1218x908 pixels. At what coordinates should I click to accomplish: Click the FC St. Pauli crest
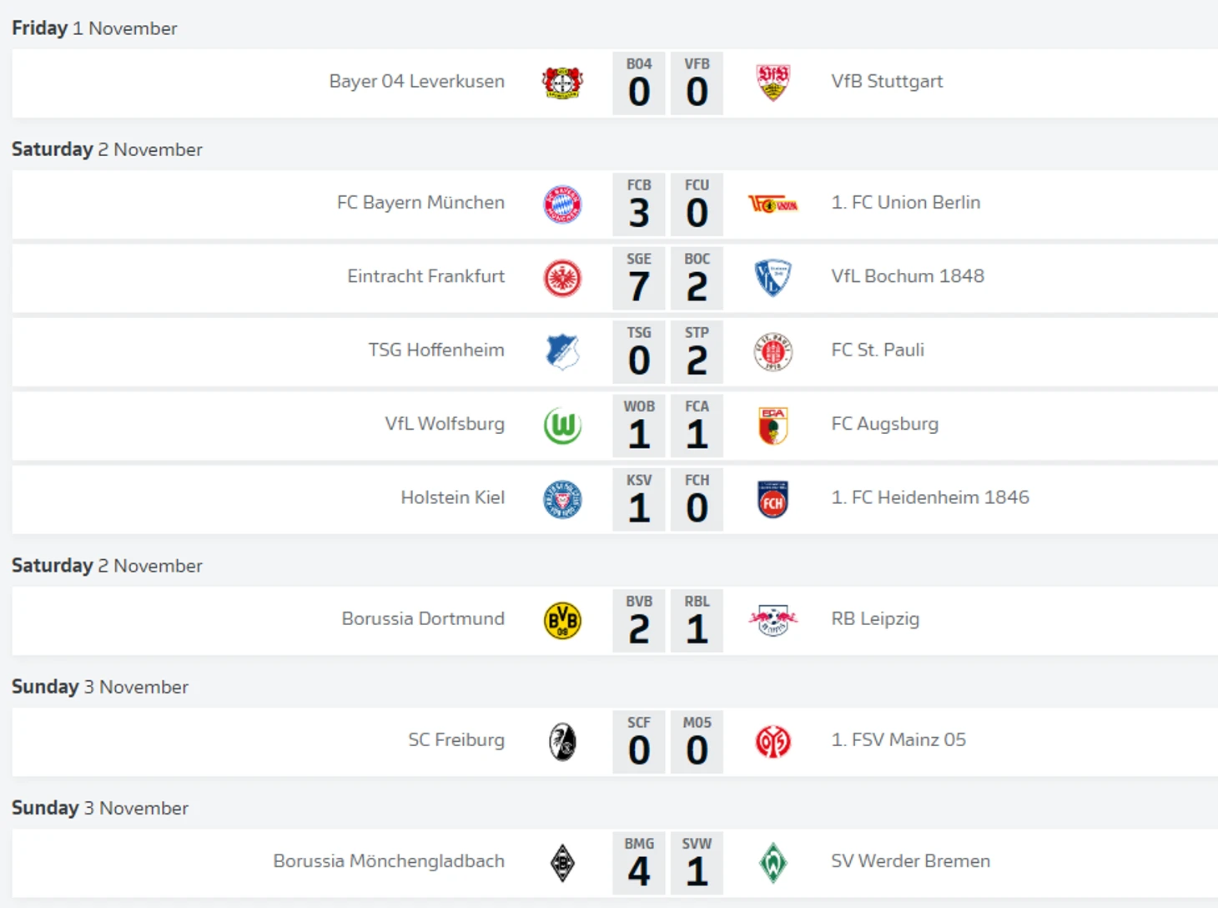[773, 352]
